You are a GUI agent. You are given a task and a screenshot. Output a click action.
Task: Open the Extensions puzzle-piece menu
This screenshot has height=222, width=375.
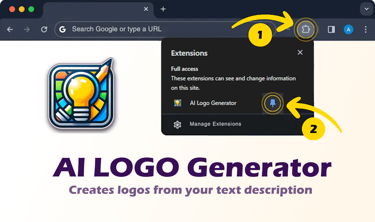(x=305, y=29)
